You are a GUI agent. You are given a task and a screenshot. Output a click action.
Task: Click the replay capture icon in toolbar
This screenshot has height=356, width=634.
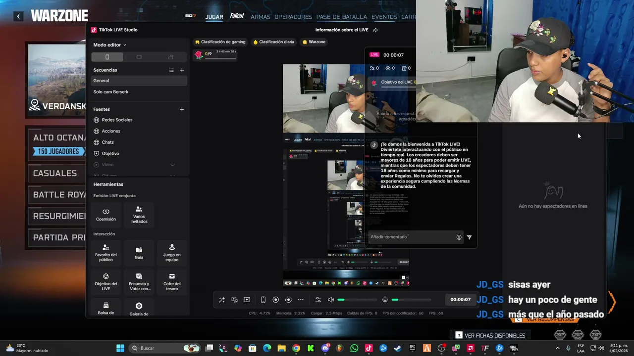click(288, 300)
